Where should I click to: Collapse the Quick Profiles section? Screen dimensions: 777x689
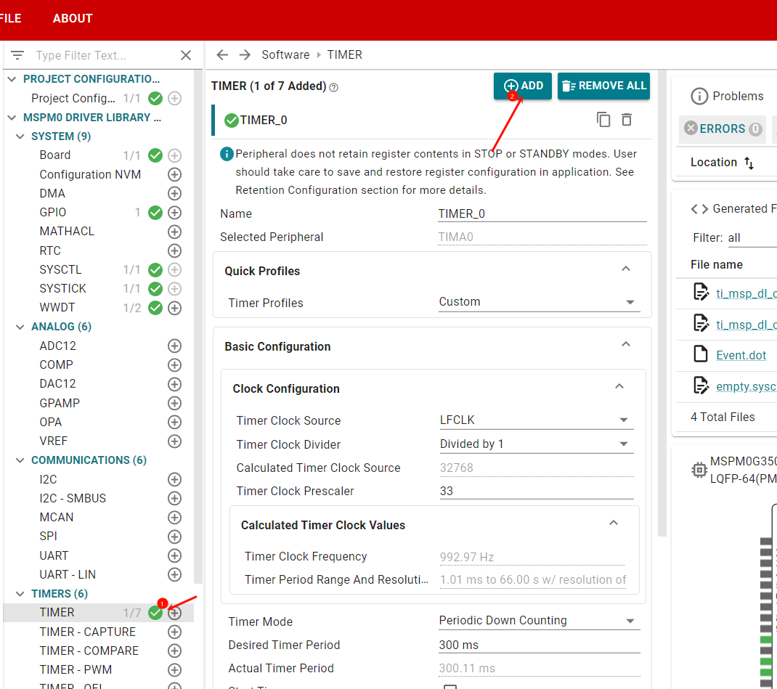point(626,269)
